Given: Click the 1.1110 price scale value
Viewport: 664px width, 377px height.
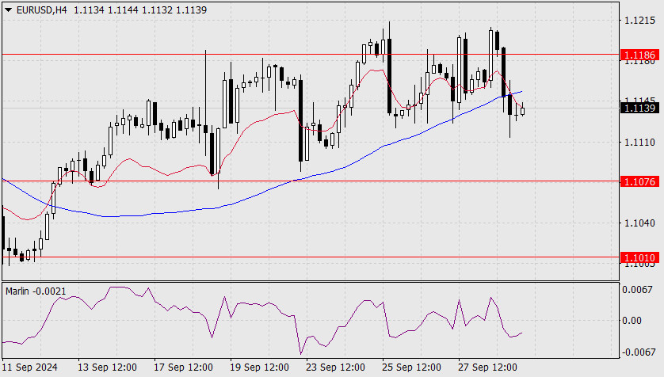Looking at the screenshot, I should (639, 143).
